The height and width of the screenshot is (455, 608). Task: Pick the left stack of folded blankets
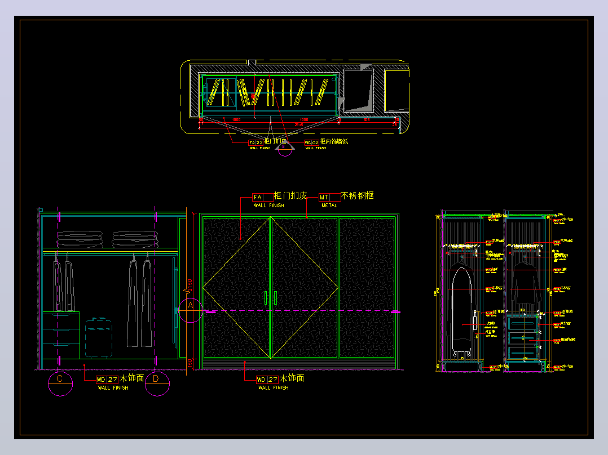click(x=80, y=239)
